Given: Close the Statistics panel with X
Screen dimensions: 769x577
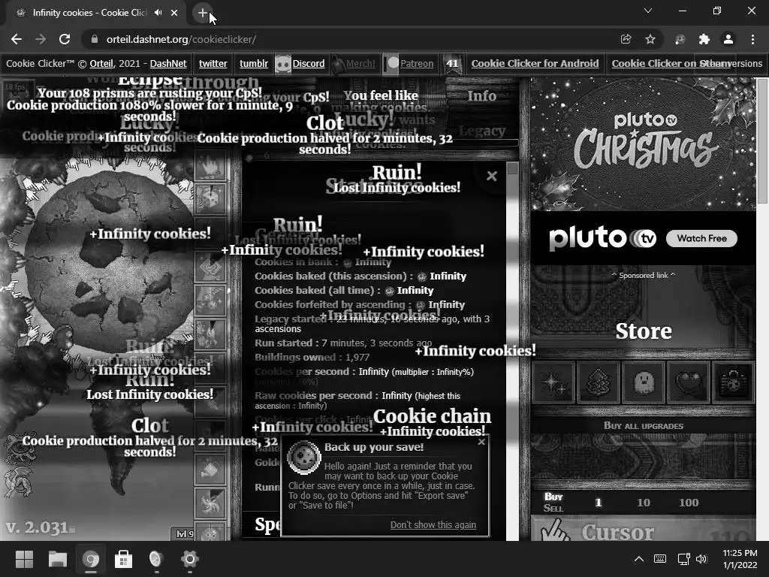Looking at the screenshot, I should [x=491, y=176].
